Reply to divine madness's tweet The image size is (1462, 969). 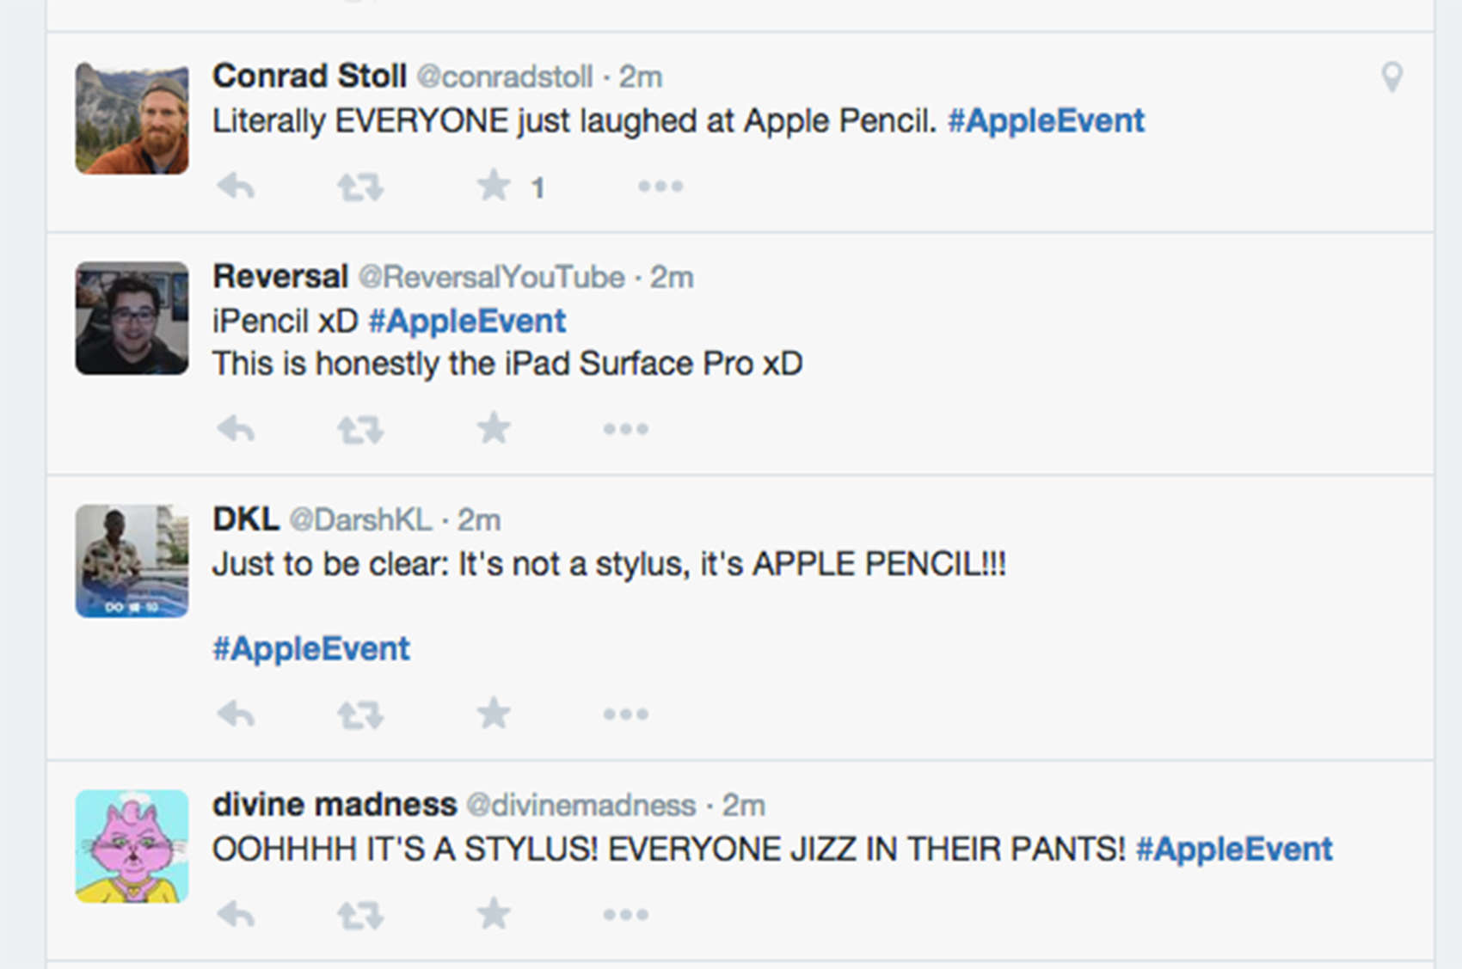click(x=236, y=914)
